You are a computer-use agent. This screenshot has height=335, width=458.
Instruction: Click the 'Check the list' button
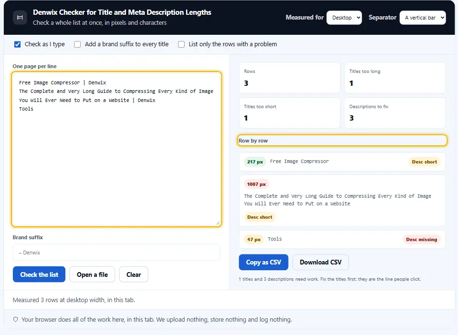click(x=39, y=274)
